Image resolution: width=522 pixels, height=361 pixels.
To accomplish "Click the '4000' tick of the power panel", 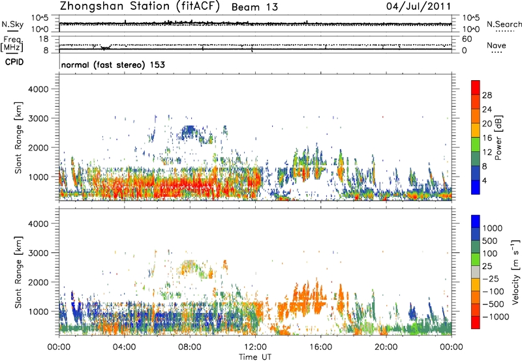I will coord(38,89).
